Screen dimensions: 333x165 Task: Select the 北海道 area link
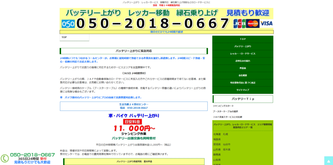coord(217,134)
